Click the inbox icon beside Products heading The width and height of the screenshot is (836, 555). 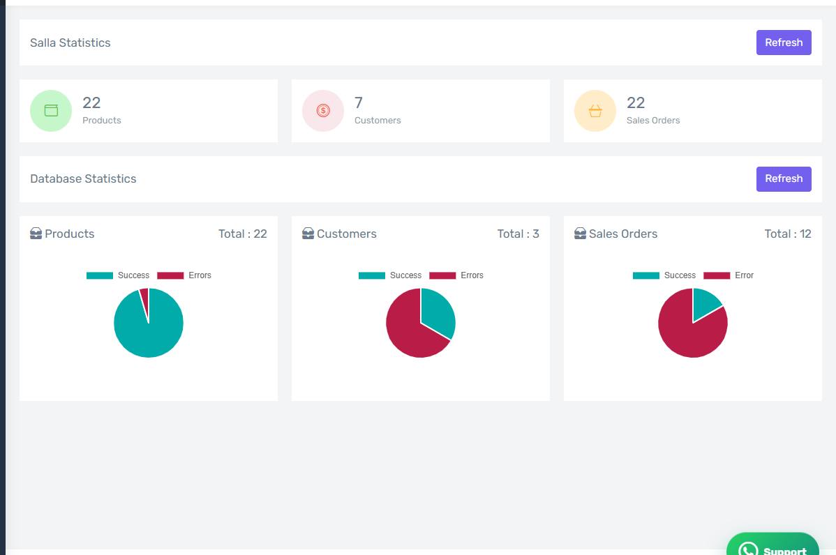click(36, 234)
